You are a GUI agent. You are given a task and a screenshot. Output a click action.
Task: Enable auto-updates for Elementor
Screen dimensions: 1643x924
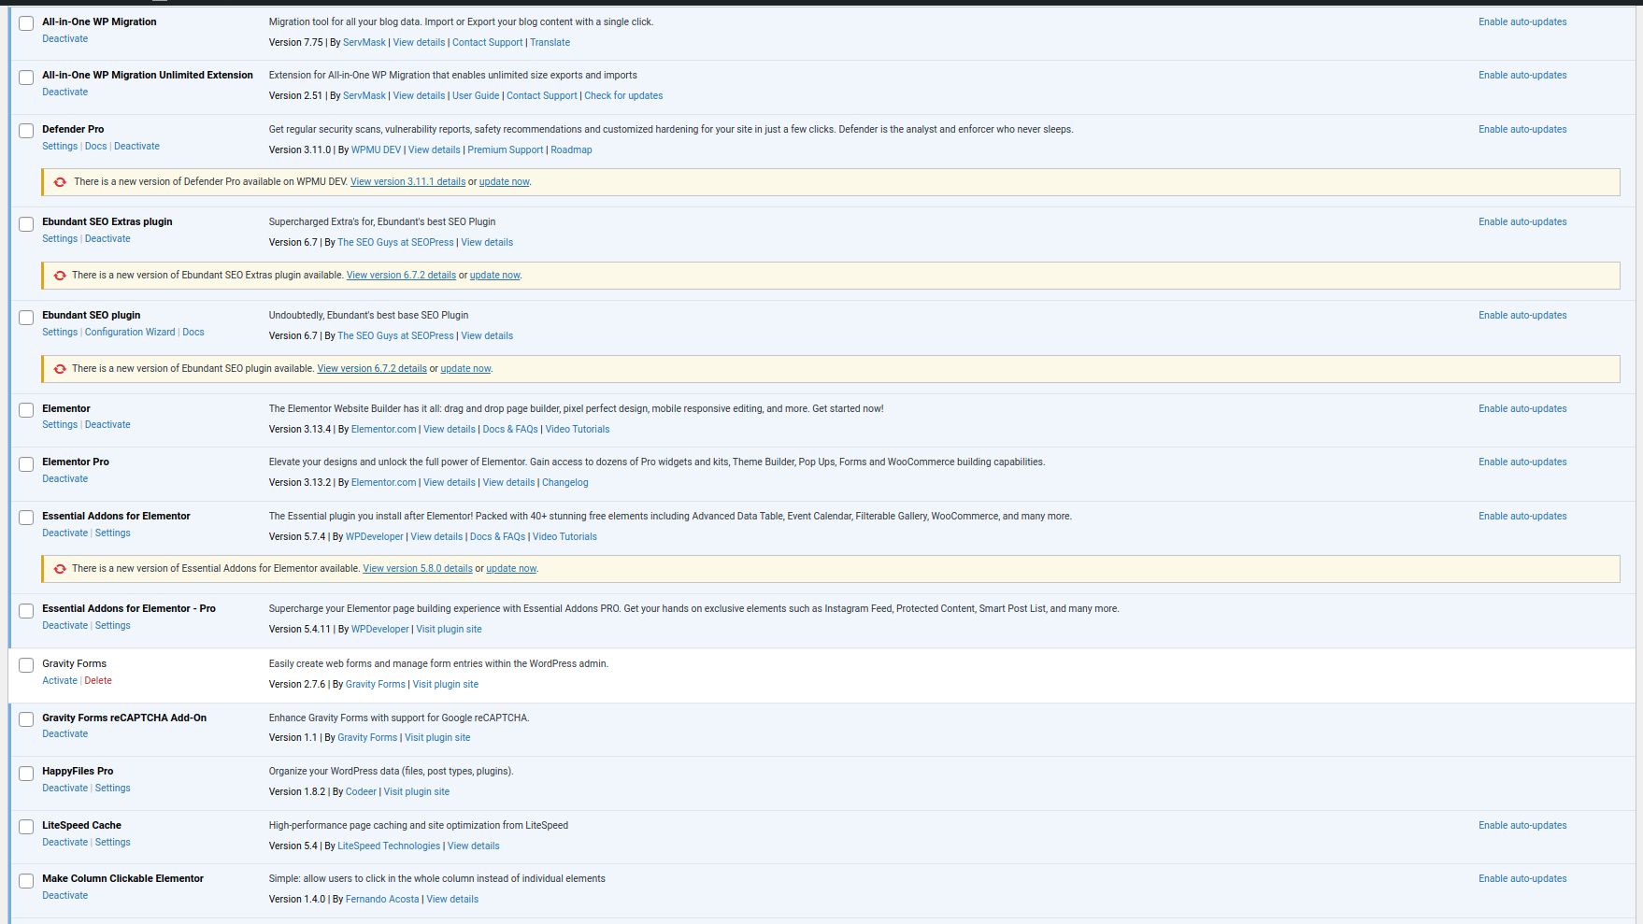coord(1522,409)
